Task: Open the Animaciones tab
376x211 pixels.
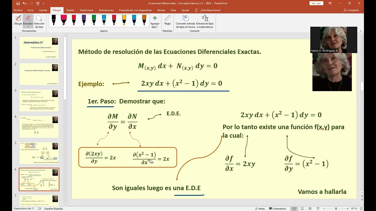Action: (x=106, y=10)
